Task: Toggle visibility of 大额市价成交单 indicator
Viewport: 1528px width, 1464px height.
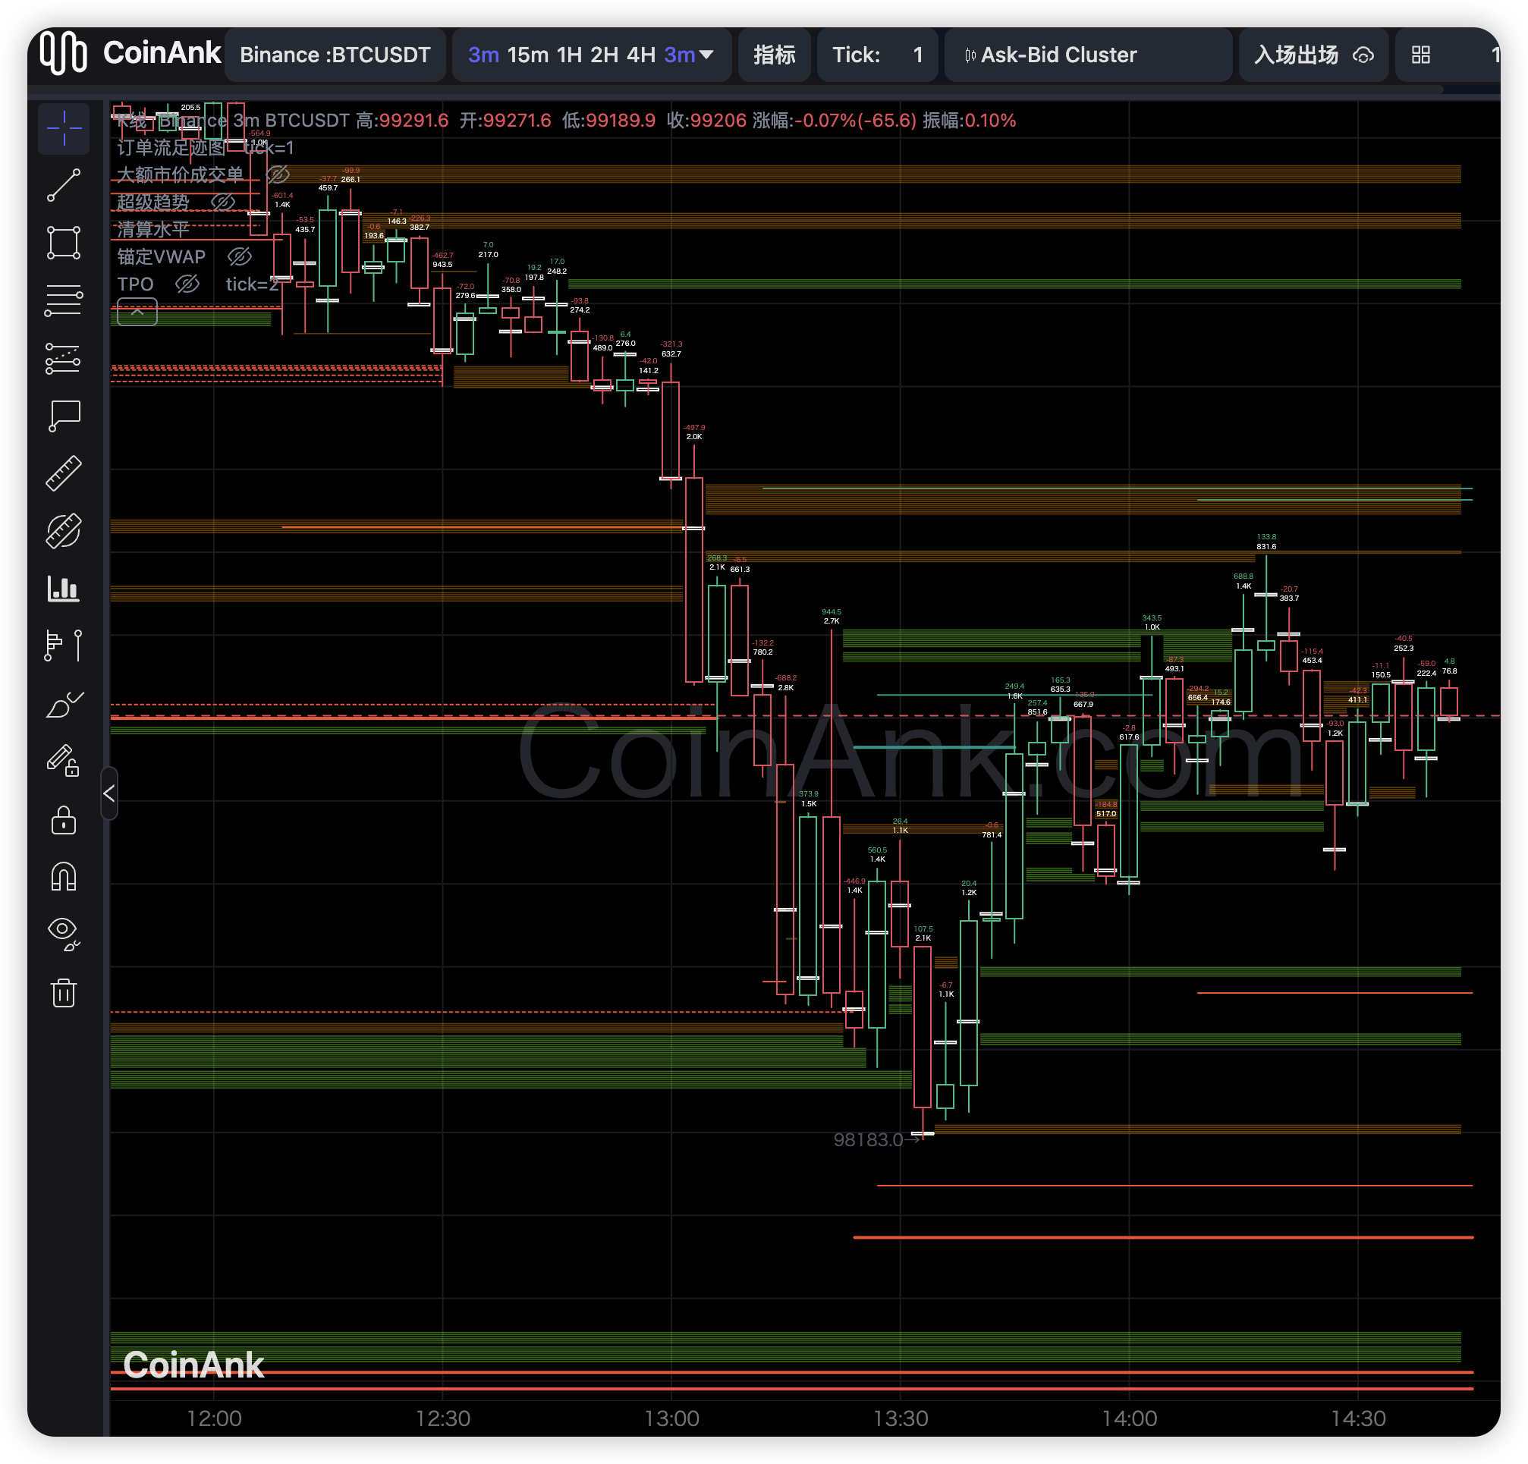Action: click(x=278, y=174)
